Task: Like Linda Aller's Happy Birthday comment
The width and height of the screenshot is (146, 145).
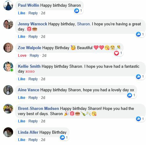Action: [22, 140]
